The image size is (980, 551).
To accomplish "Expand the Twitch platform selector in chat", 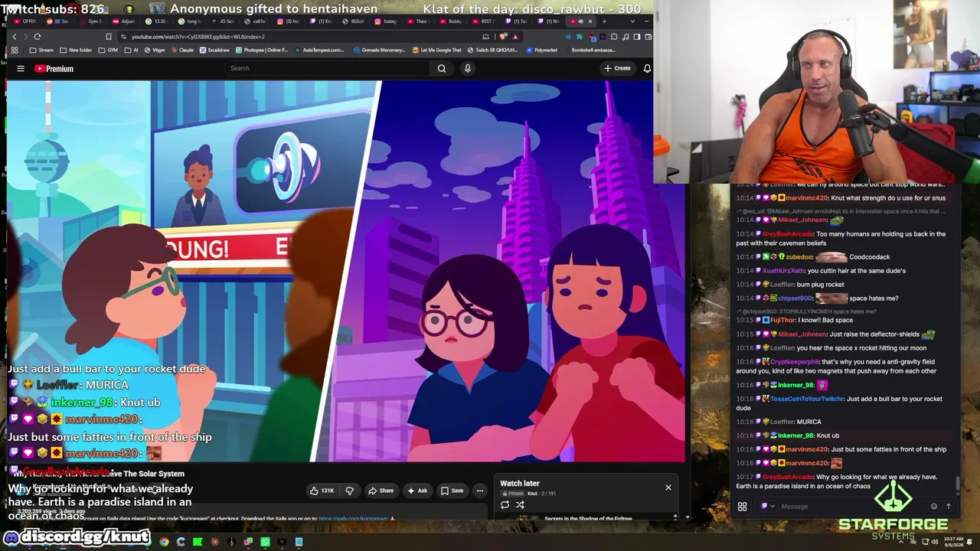I will (x=766, y=507).
